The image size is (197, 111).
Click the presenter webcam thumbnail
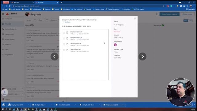(x=181, y=92)
